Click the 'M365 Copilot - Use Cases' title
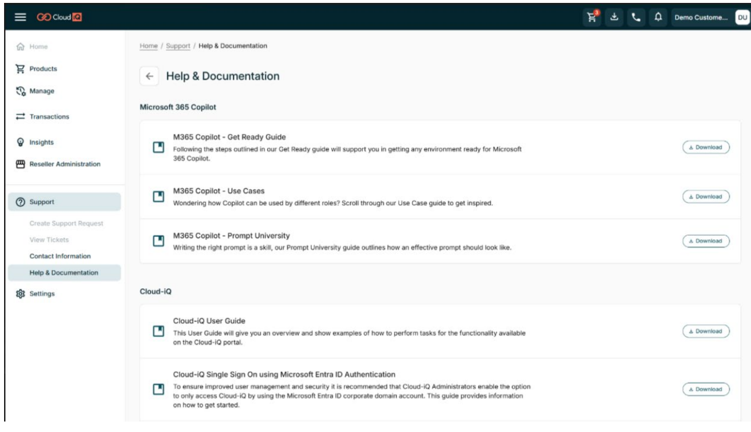This screenshot has width=751, height=432. pos(219,191)
